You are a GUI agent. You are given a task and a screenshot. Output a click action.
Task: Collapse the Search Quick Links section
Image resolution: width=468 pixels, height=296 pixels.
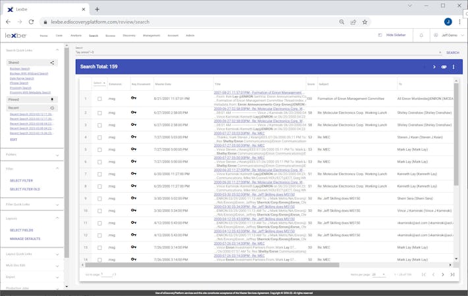click(x=57, y=50)
